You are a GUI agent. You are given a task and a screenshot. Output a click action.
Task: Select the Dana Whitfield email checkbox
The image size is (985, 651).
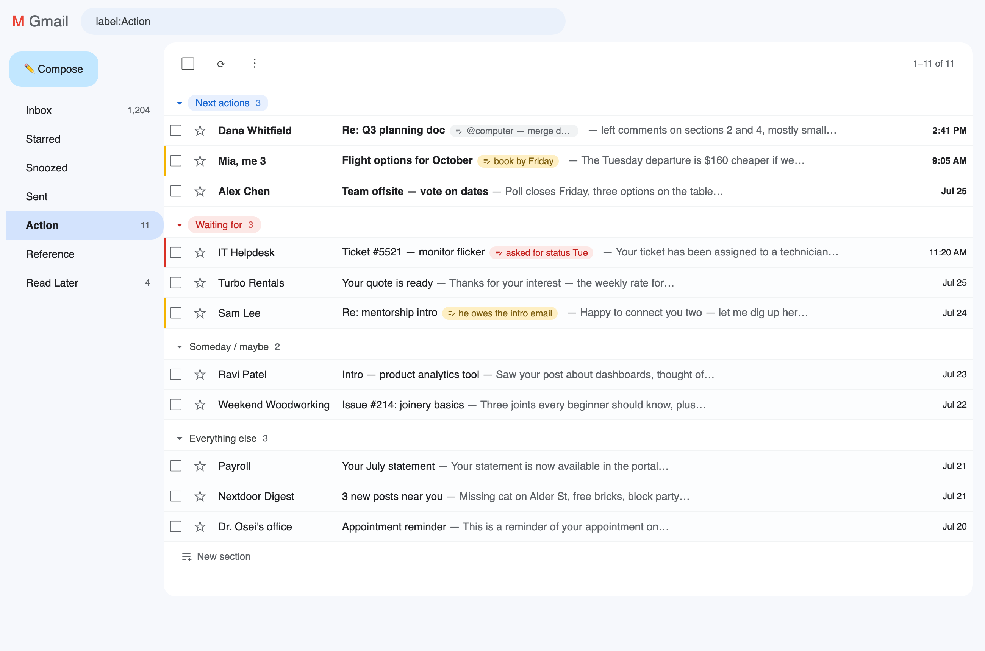coord(176,130)
